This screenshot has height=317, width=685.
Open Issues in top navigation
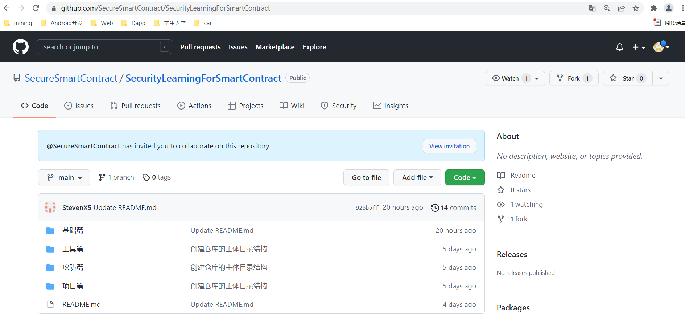pyautogui.click(x=238, y=47)
